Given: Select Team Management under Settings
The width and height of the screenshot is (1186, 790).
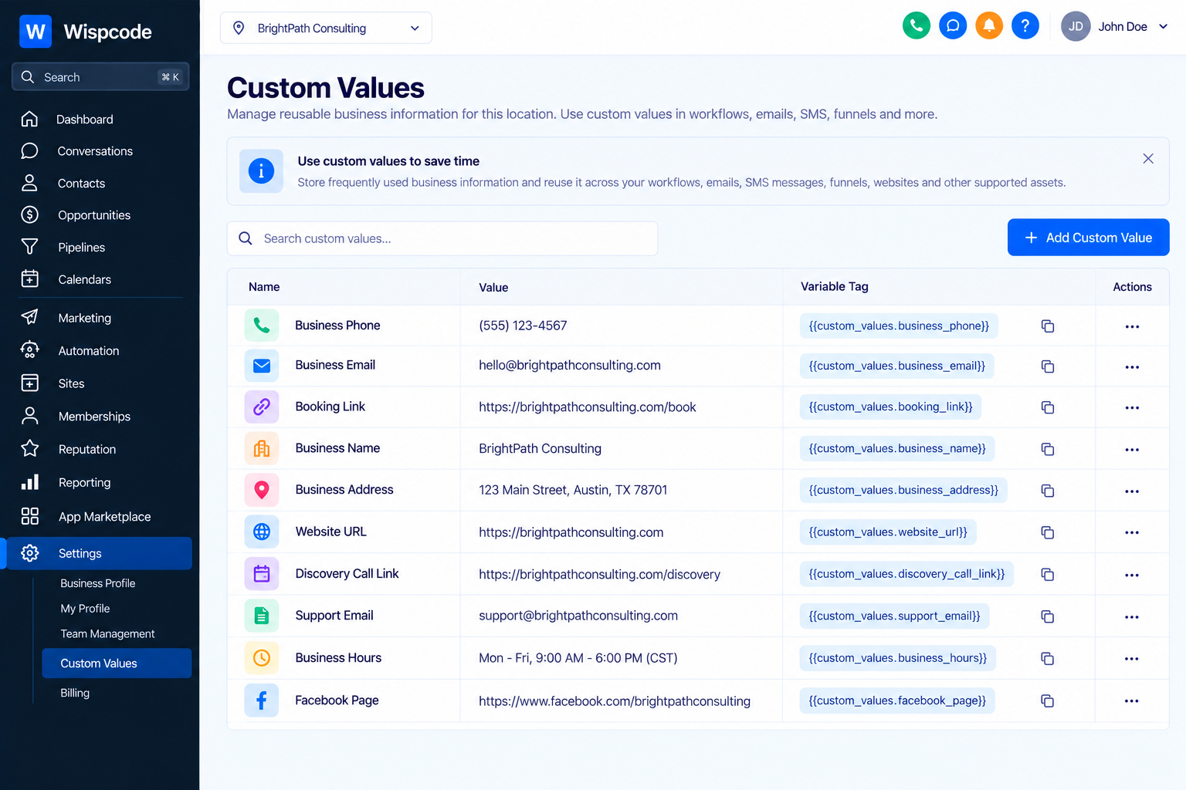Looking at the screenshot, I should tap(107, 634).
